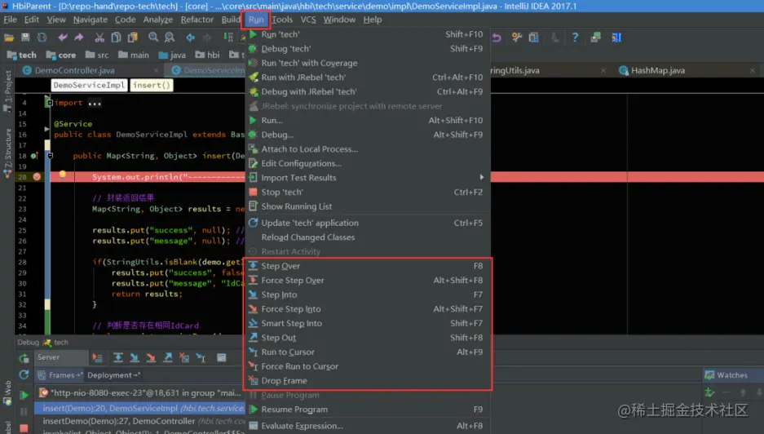
Task: Click the Undo arrow toolbar icon
Action: click(62, 38)
